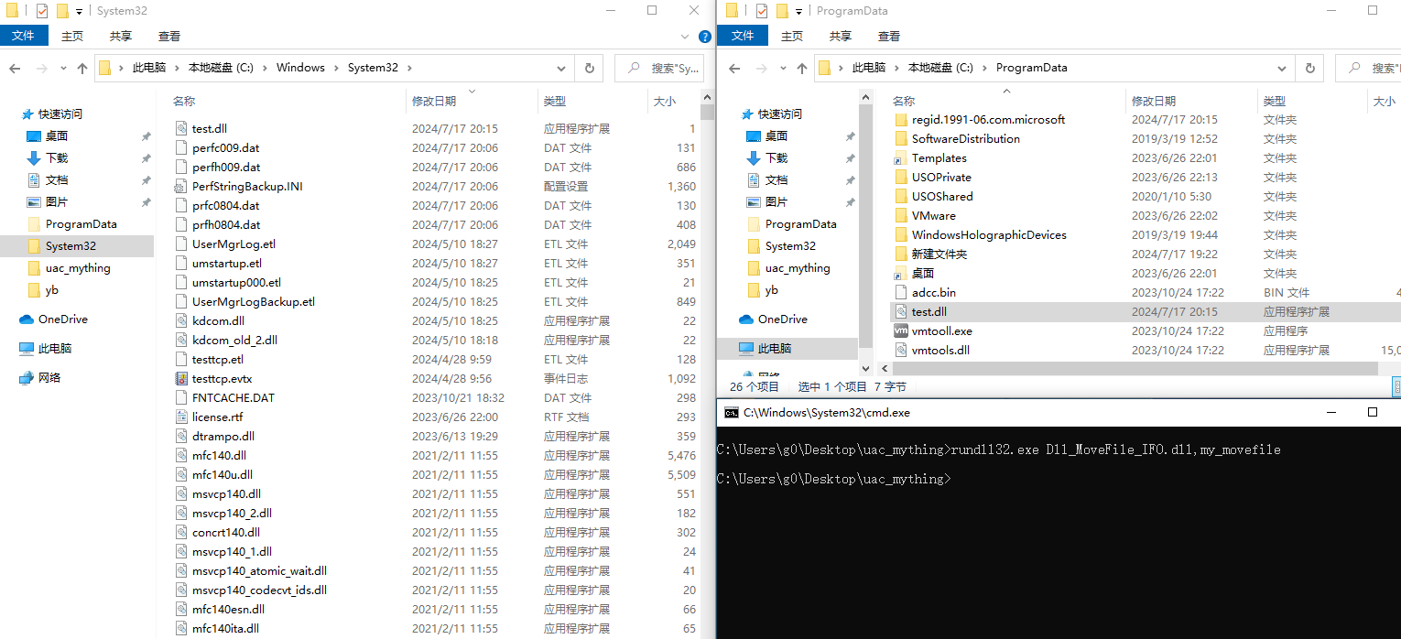Open address bar history dropdown in System32
Viewport: 1401px width, 639px height.
click(x=561, y=68)
